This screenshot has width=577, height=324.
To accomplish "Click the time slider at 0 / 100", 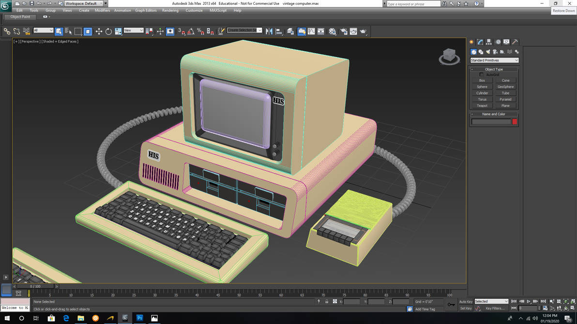I will coord(35,286).
